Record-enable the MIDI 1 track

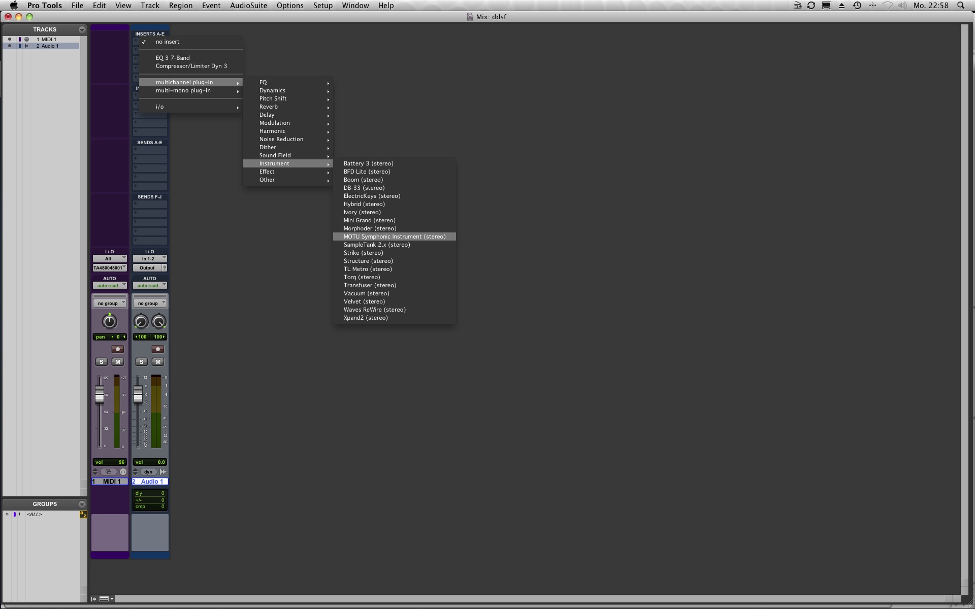(117, 349)
